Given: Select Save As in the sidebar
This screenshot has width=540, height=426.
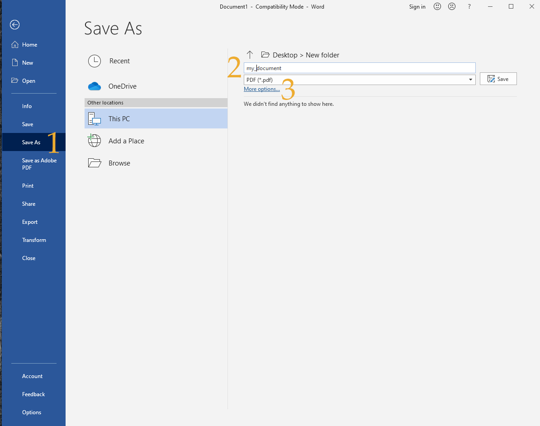Looking at the screenshot, I should click(x=34, y=142).
